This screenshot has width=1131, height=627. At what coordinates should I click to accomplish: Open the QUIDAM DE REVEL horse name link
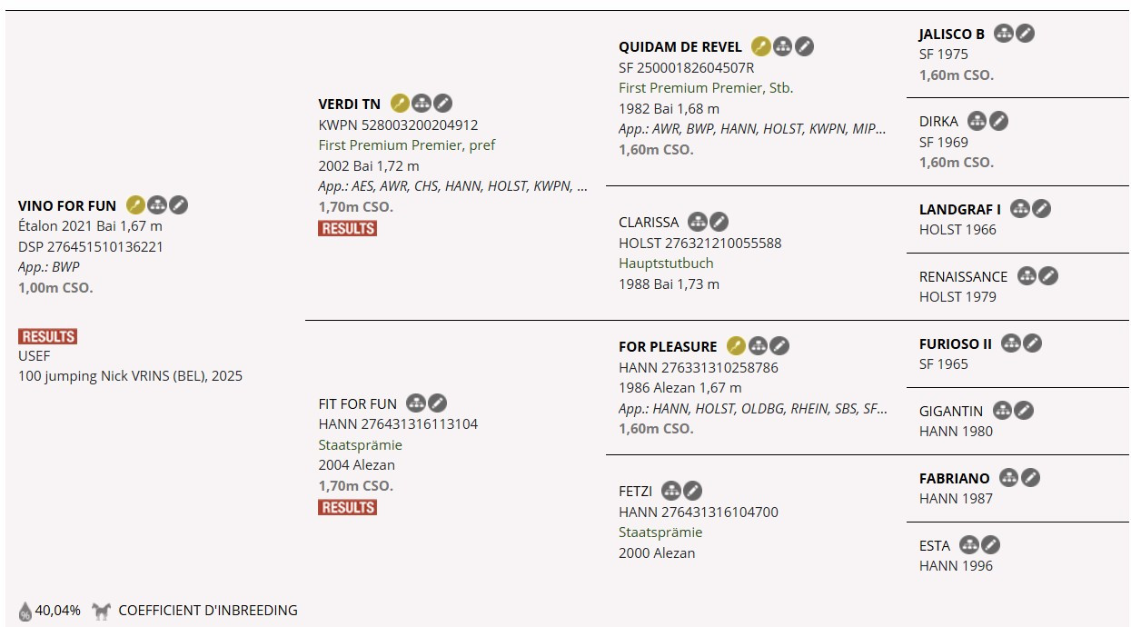click(x=680, y=46)
